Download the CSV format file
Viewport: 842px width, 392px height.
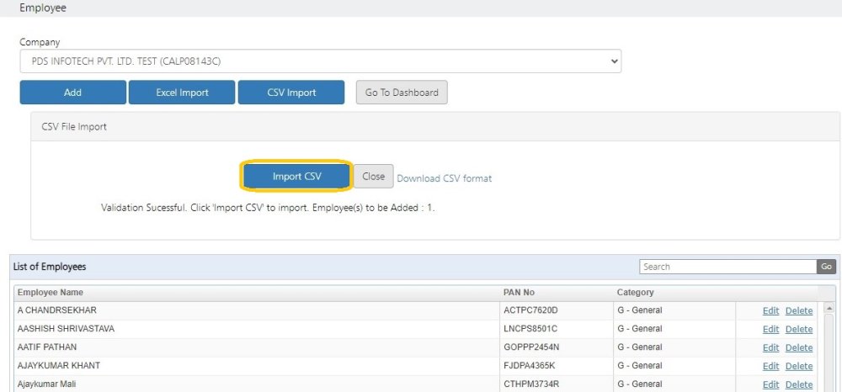(444, 178)
